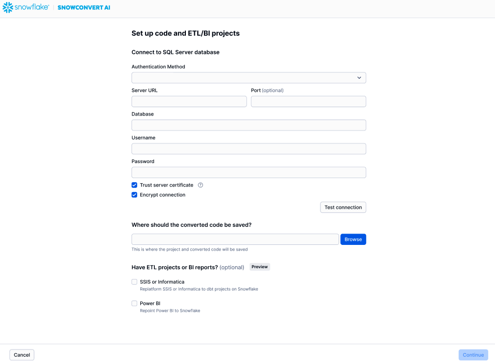The height and width of the screenshot is (364, 495).
Task: Toggle the Trust server certificate checkbox
Action: point(135,185)
